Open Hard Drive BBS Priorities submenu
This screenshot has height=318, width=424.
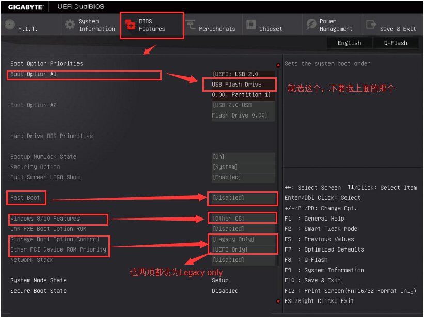pos(52,136)
